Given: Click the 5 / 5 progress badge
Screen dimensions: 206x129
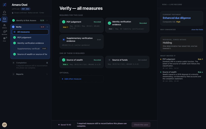Looking at the screenshot, I should [42, 20].
